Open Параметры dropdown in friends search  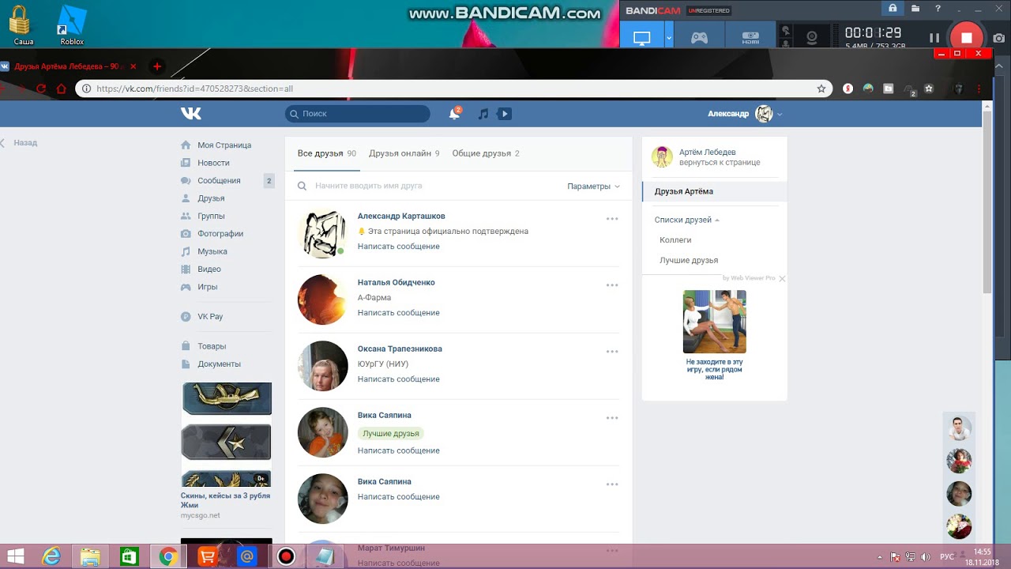593,187
